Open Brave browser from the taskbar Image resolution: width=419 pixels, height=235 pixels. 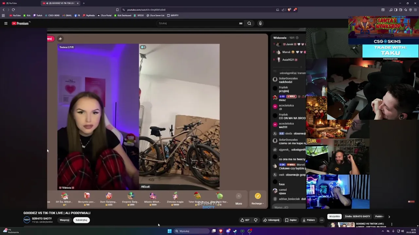tap(221, 231)
